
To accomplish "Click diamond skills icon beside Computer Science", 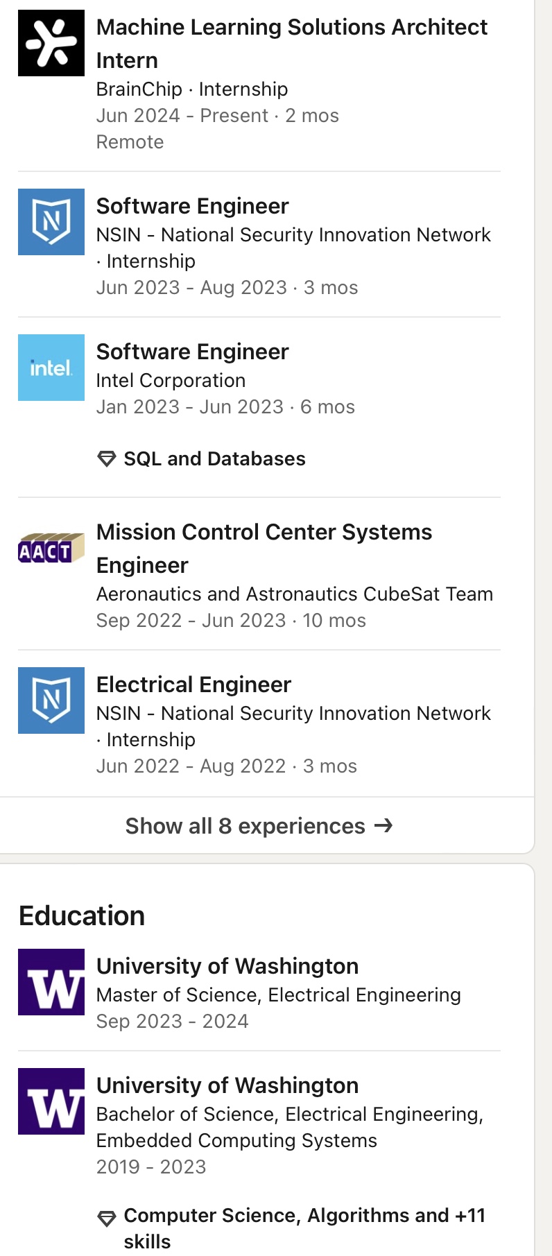I will (x=107, y=1218).
